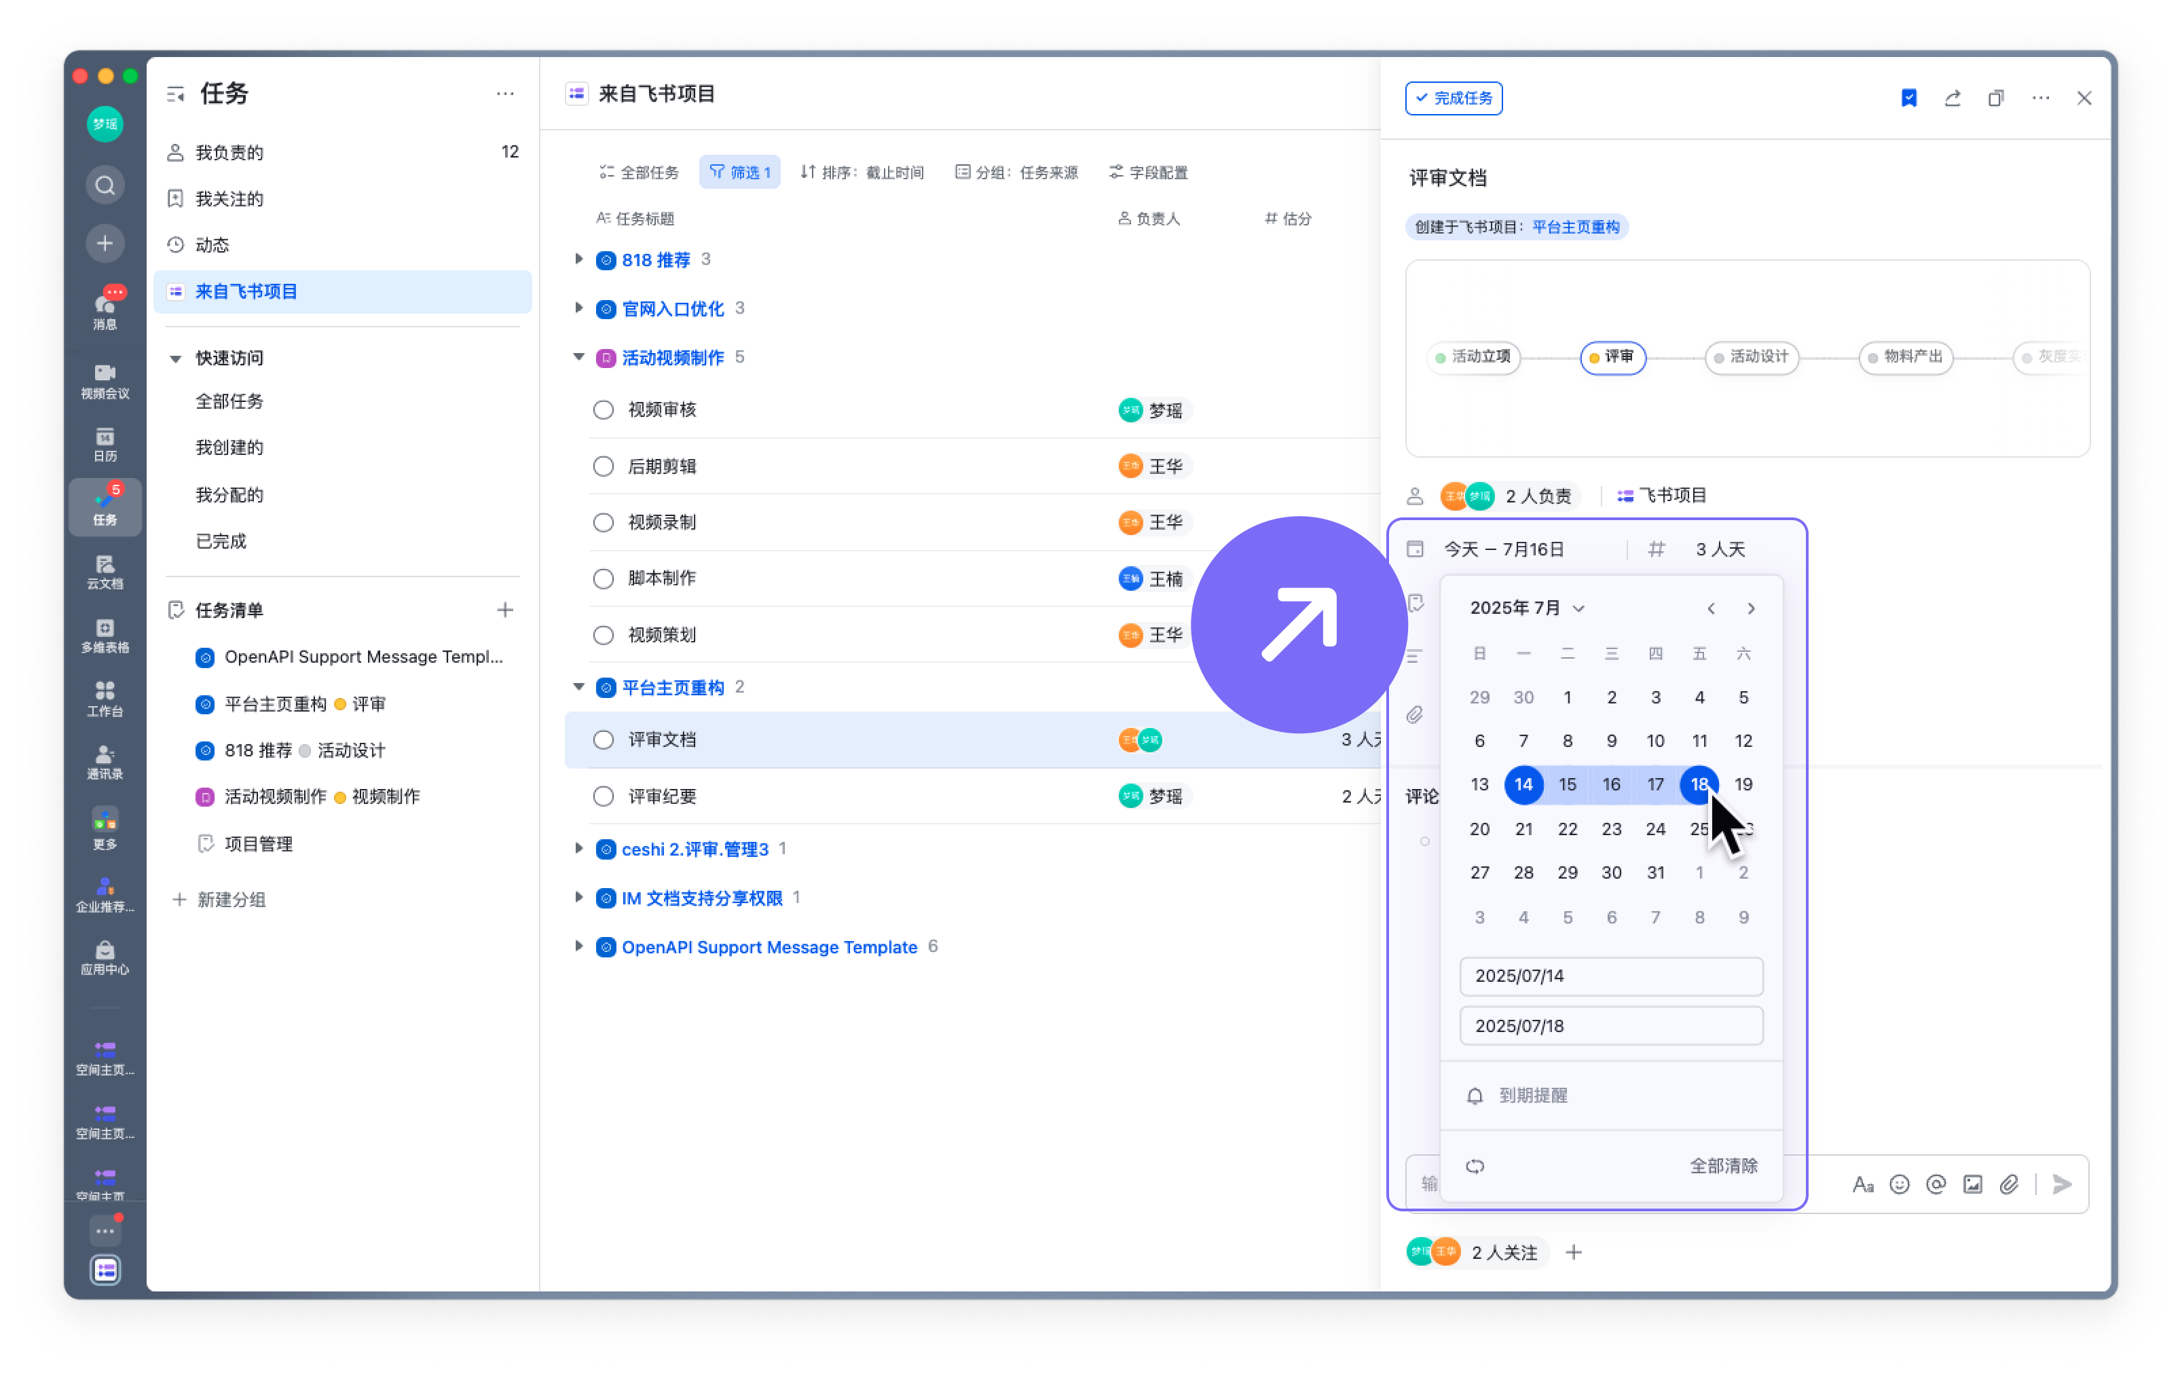This screenshot has width=2182, height=1377.
Task: Mark 视频录制 task as complete
Action: coord(604,522)
